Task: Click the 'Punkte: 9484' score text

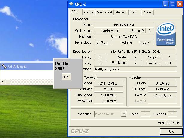Action: 62,66
